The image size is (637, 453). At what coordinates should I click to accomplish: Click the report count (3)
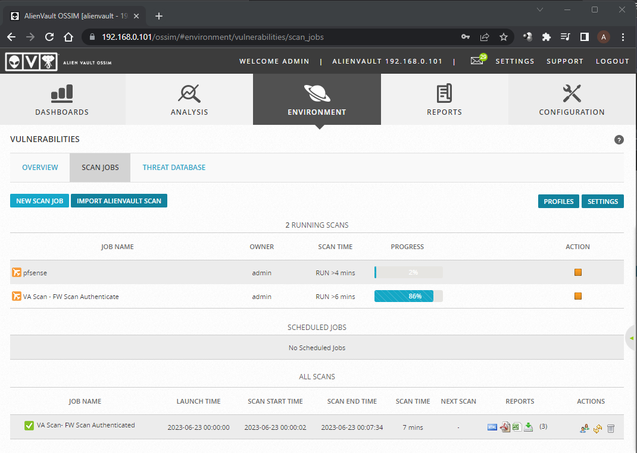coord(543,426)
